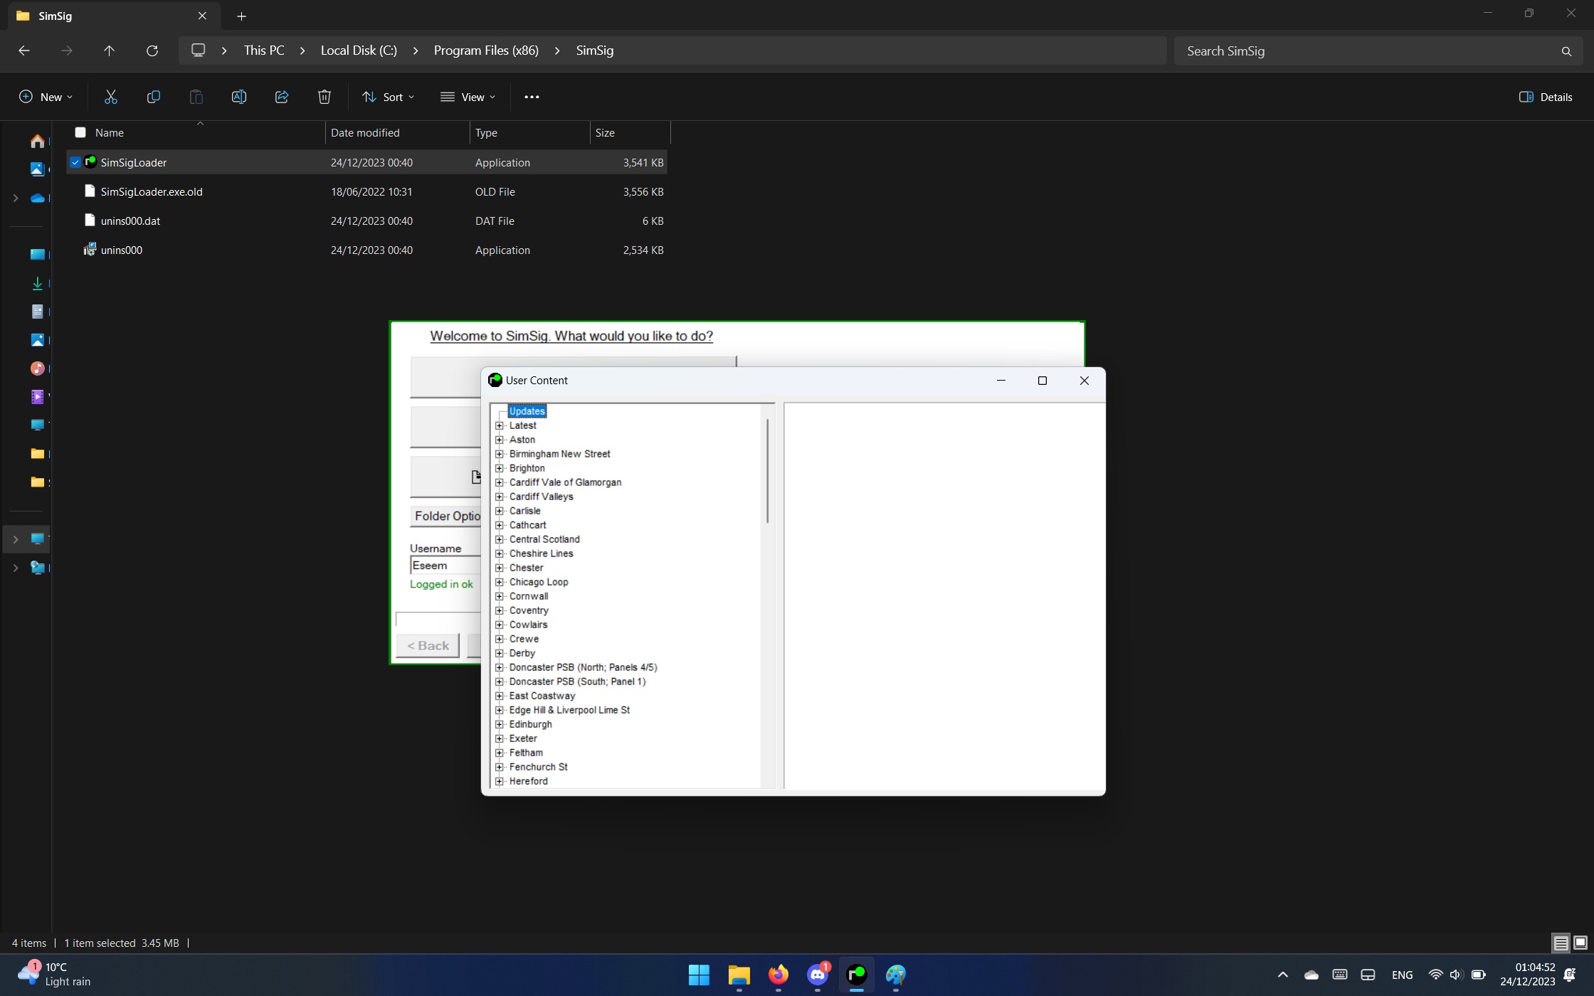Click the Delete trash icon in Explorer
This screenshot has height=996, width=1594.
coord(324,97)
